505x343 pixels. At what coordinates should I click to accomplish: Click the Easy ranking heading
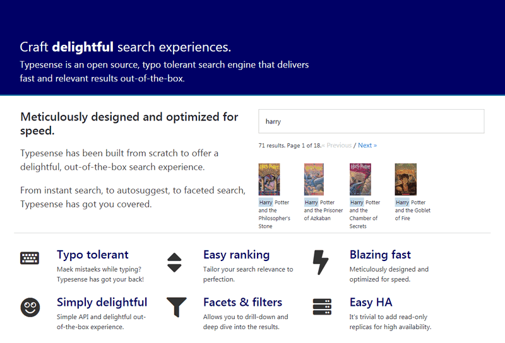point(236,255)
